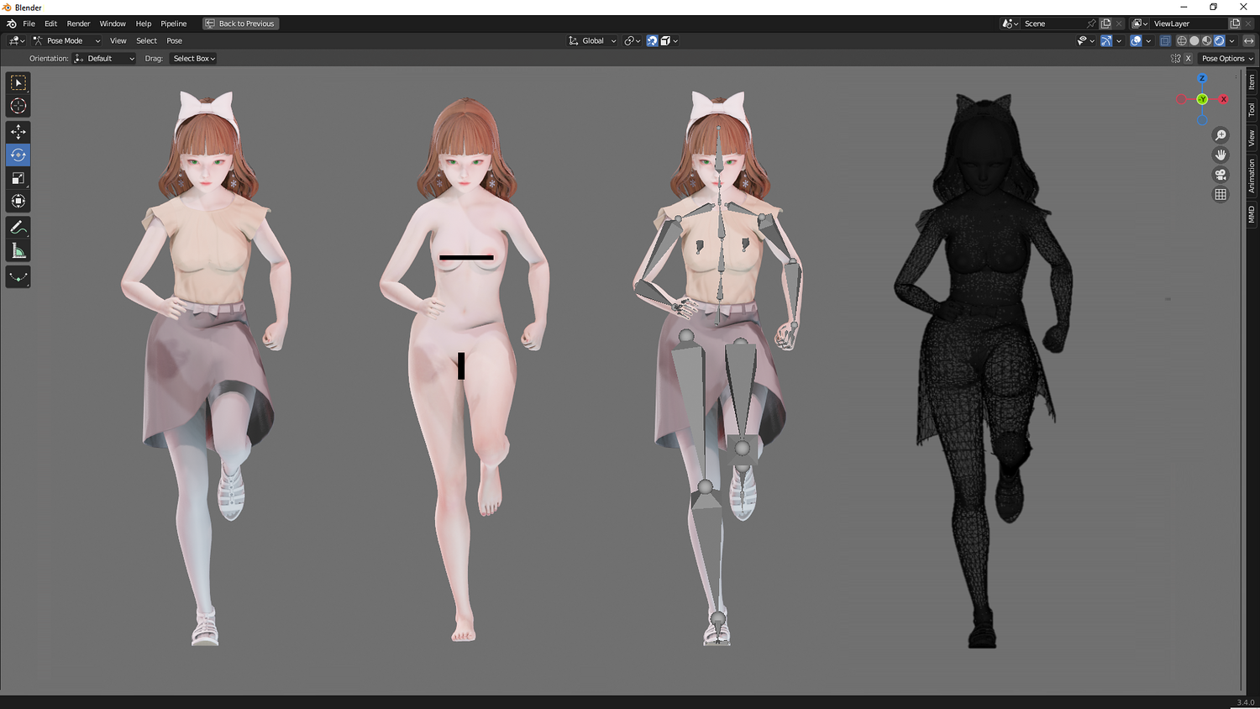1260x709 pixels.
Task: Expand the overlays options dropdown arrow
Action: 1148,40
